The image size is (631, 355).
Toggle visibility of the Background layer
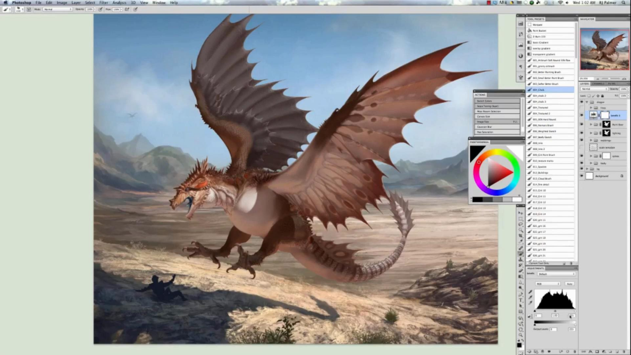tap(582, 175)
